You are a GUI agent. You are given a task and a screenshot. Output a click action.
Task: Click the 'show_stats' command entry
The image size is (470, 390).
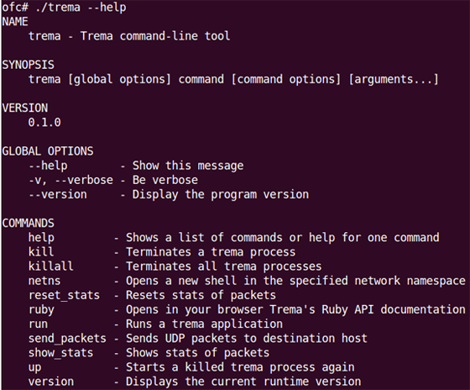[60, 353]
